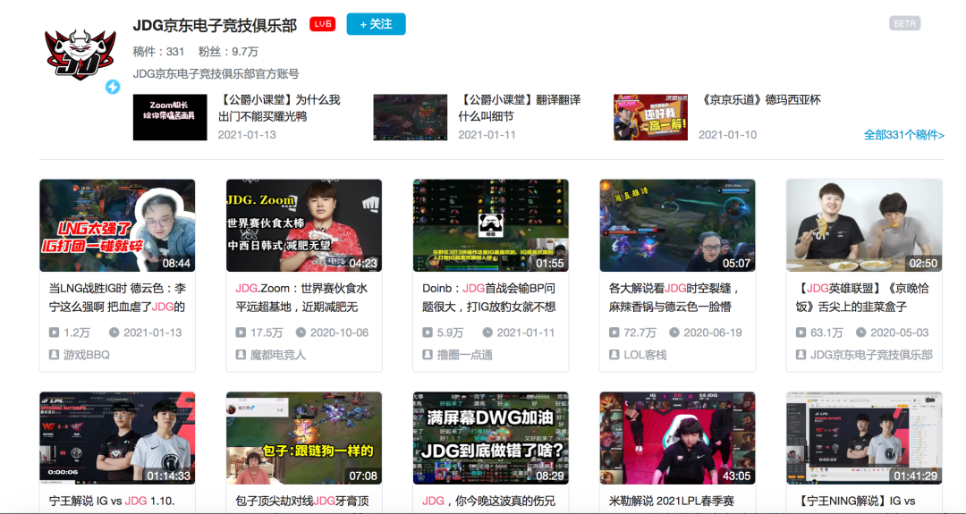The width and height of the screenshot is (966, 514).
Task: Click the uploader icon beside 撸圈一点通
Action: pos(427,355)
